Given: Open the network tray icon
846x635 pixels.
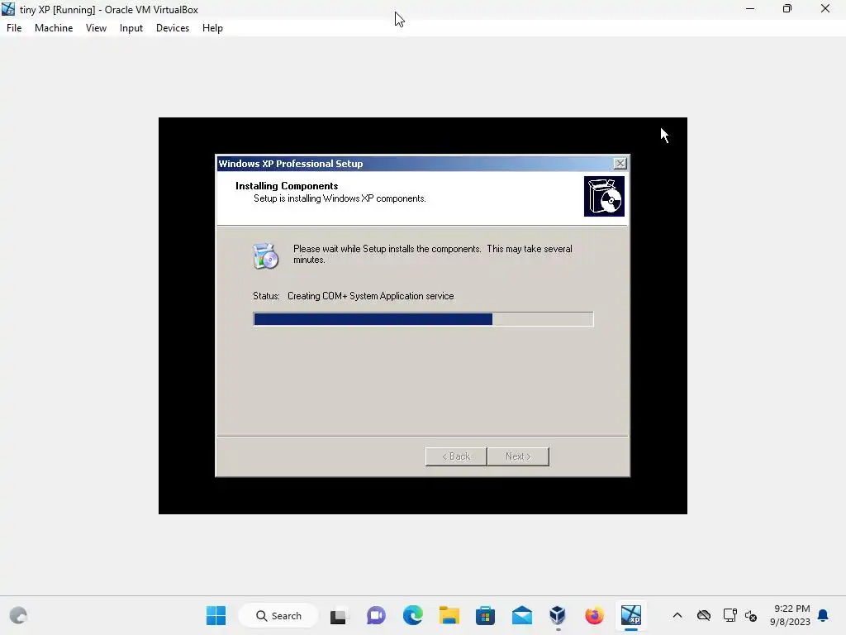Looking at the screenshot, I should coord(730,615).
